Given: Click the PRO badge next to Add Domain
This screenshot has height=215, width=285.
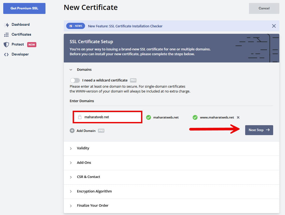Looking at the screenshot, I should coord(101,130).
